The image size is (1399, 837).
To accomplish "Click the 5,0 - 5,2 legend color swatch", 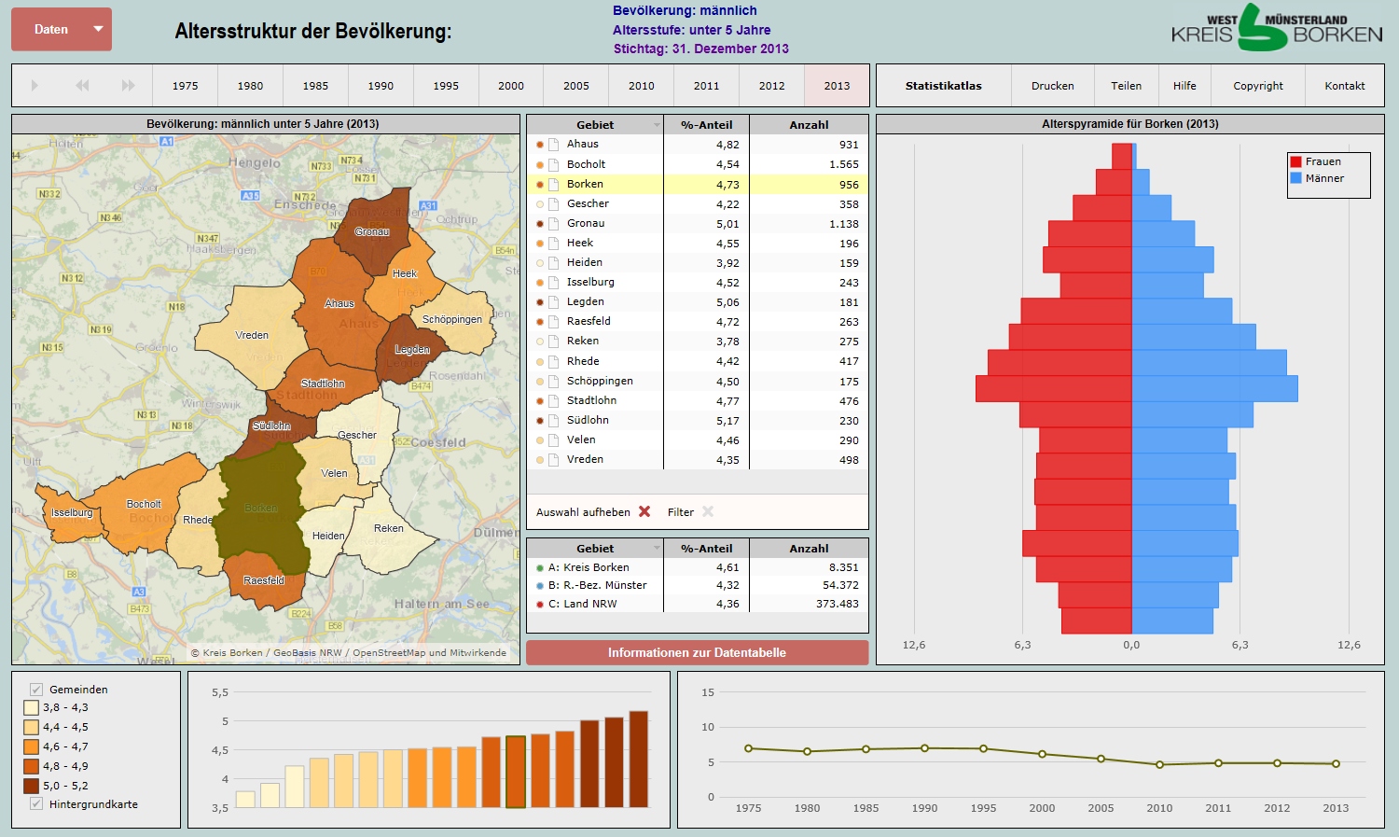I will tap(32, 786).
